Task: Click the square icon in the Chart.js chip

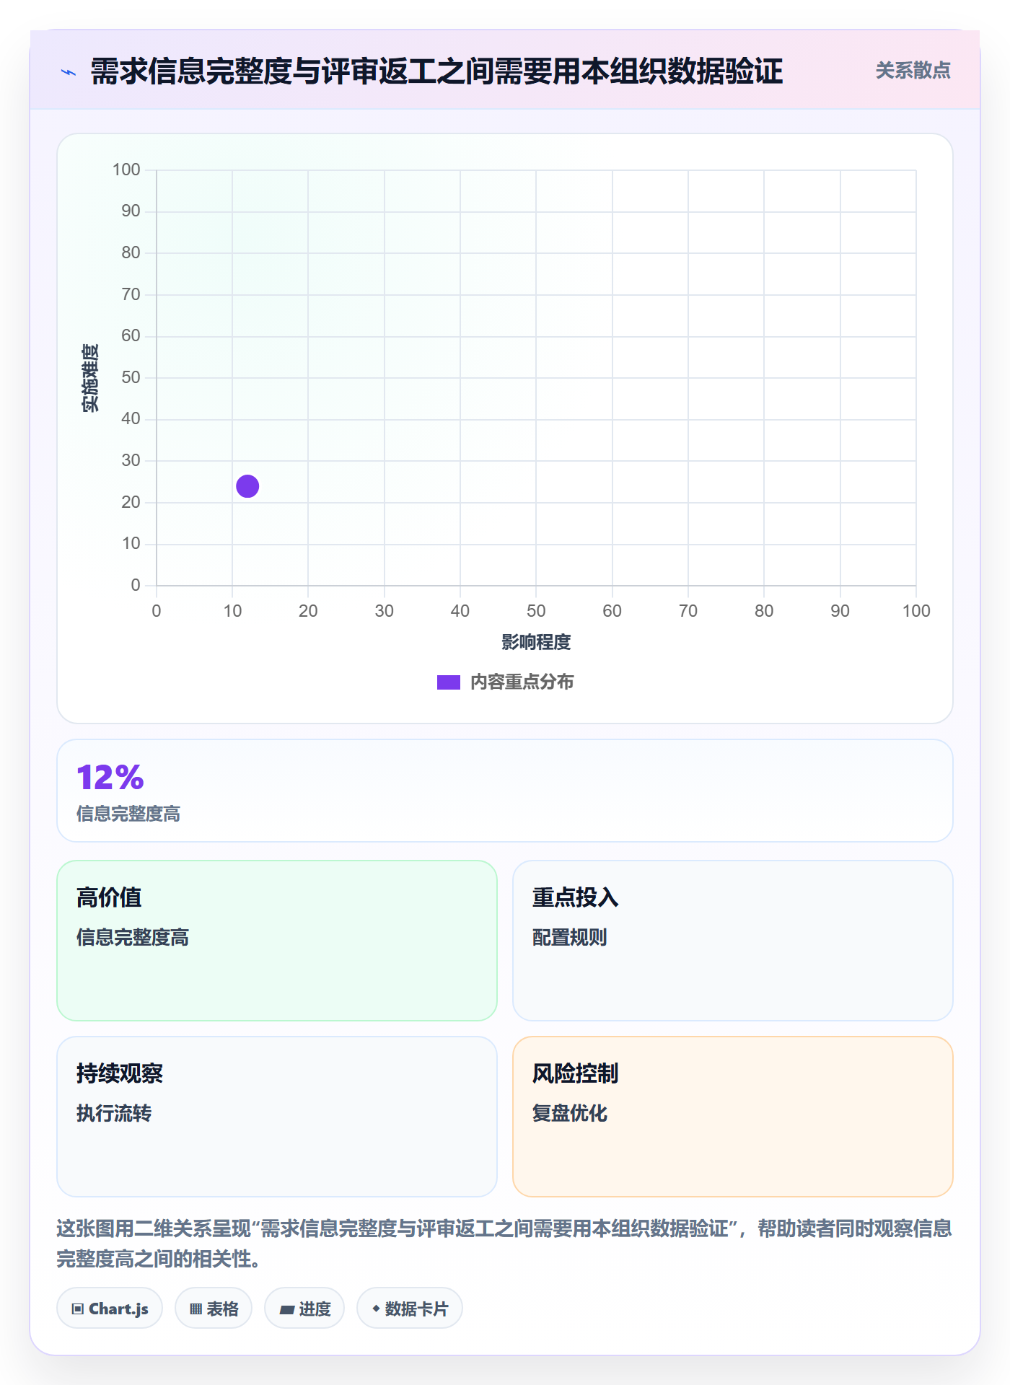Action: (78, 1309)
